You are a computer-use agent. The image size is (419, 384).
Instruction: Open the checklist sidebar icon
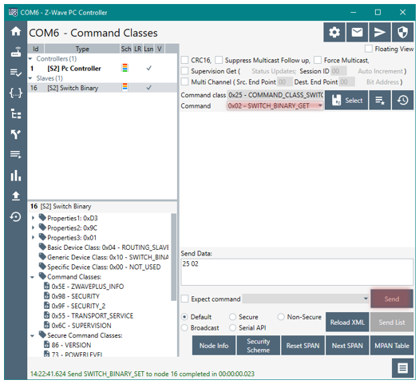tap(16, 73)
